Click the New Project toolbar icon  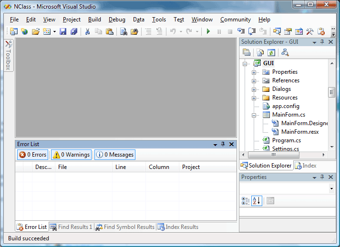pyautogui.click(x=14, y=31)
